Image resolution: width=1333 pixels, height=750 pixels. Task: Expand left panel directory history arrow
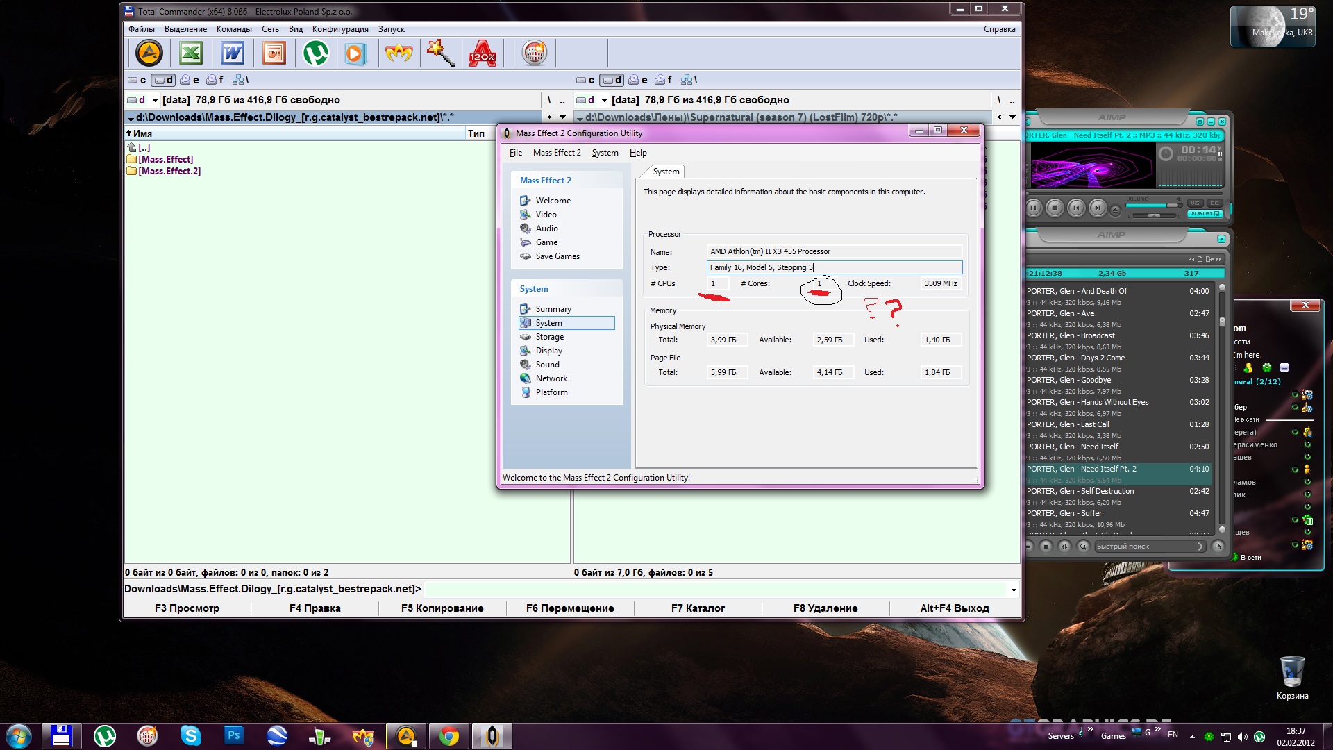(x=562, y=117)
